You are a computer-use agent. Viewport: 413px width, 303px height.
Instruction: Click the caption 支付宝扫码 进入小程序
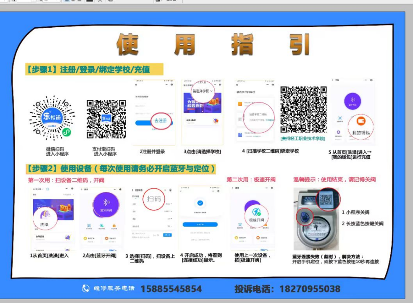pyautogui.click(x=105, y=151)
